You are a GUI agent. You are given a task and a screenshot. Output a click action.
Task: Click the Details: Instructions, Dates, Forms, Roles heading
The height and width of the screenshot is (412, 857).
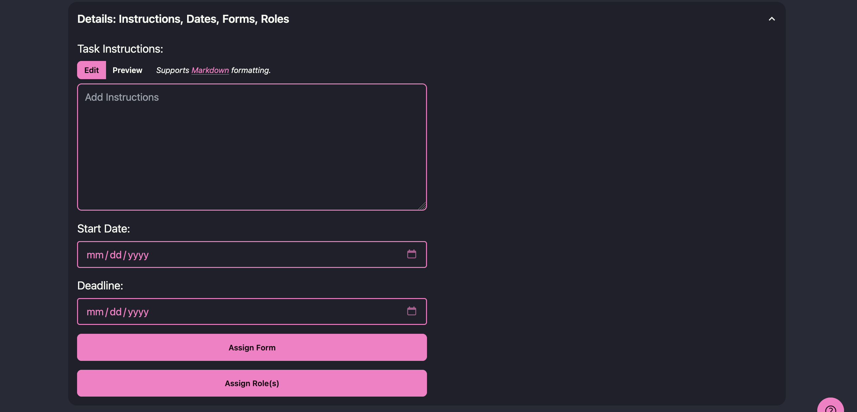[183, 19]
